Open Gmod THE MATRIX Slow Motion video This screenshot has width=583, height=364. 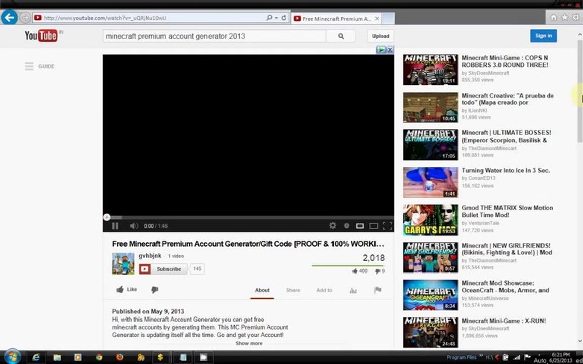coord(507,211)
